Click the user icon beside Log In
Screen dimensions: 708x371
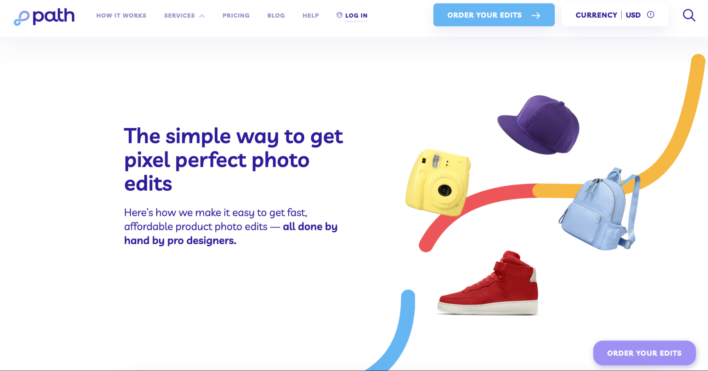click(x=339, y=15)
